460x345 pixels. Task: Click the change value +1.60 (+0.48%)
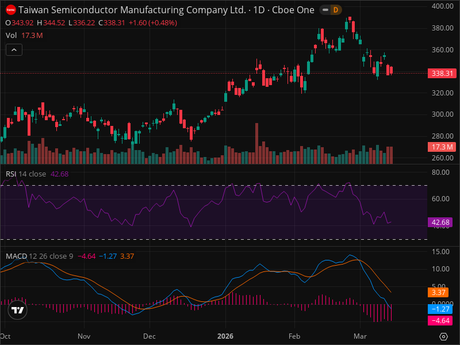(153, 23)
